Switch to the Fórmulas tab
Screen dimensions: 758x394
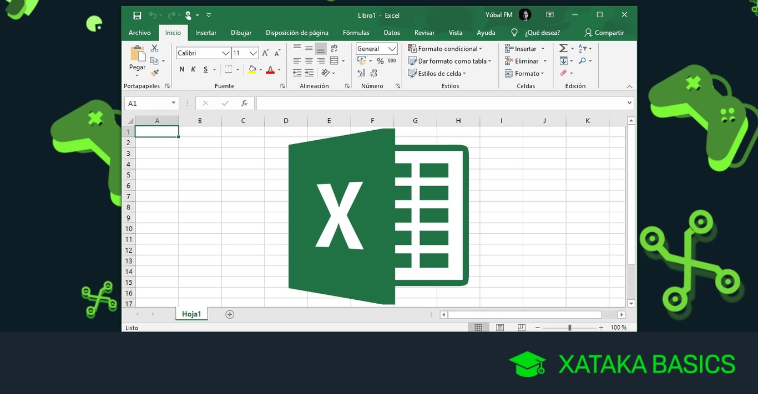pyautogui.click(x=356, y=33)
